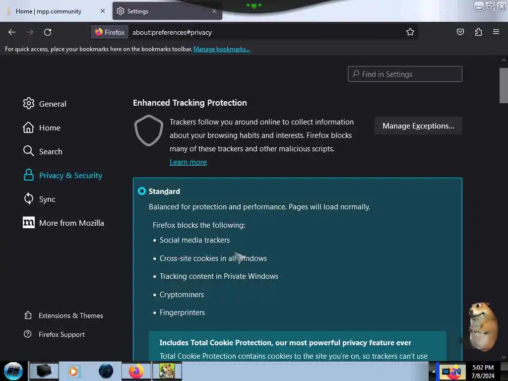Open Sync settings category

point(39,199)
